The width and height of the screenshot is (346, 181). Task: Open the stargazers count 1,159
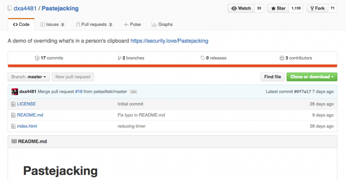(x=296, y=9)
